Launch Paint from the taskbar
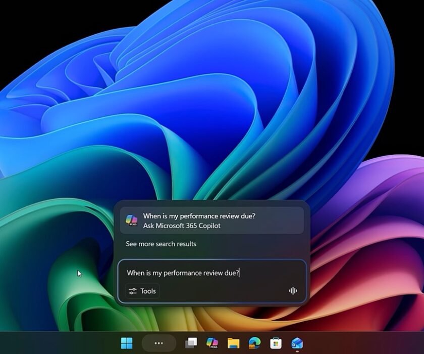424x354 pixels. pyautogui.click(x=297, y=343)
